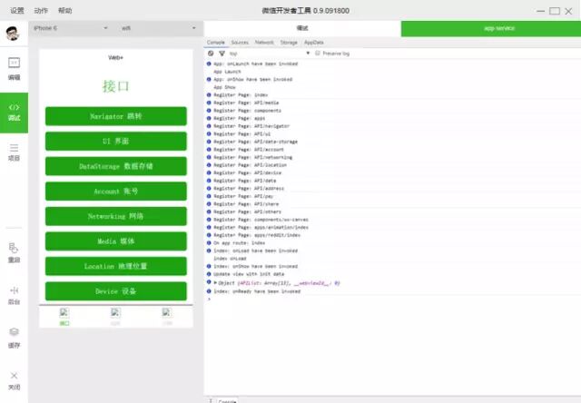Screen dimensions: 581x403
Task: Click the 'Register Page: API/device' log line
Action: [x=248, y=172]
